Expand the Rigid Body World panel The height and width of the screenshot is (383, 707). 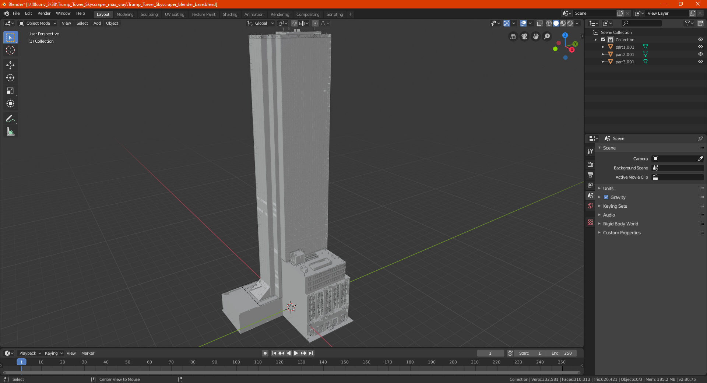(620, 224)
